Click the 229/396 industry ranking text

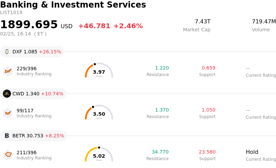tap(27, 69)
